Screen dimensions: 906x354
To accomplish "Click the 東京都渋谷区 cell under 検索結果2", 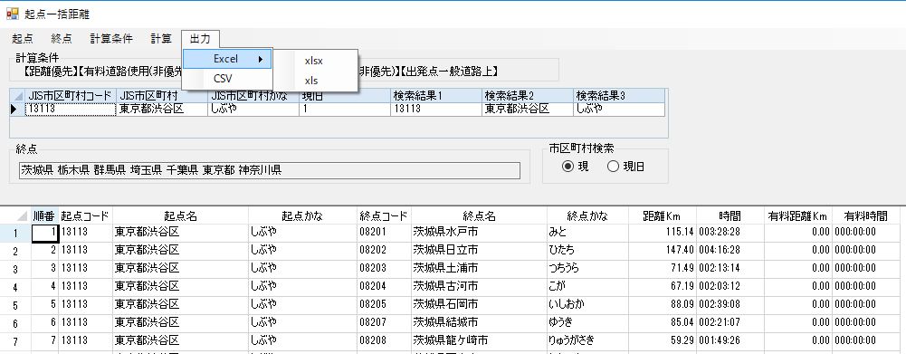I will (x=528, y=110).
